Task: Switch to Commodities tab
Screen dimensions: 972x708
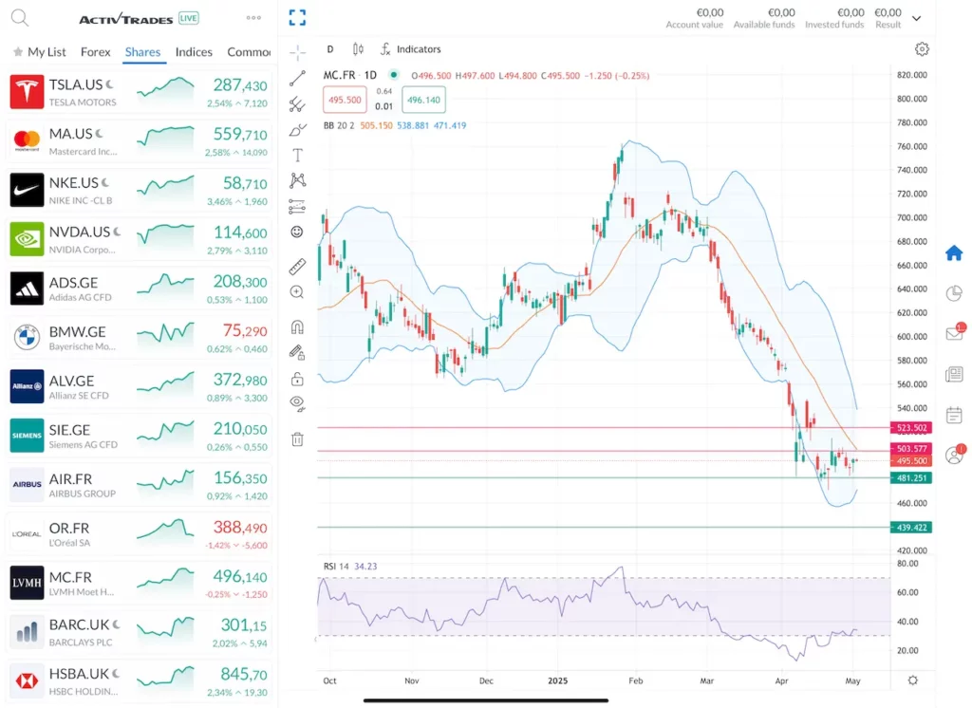Action: (250, 52)
